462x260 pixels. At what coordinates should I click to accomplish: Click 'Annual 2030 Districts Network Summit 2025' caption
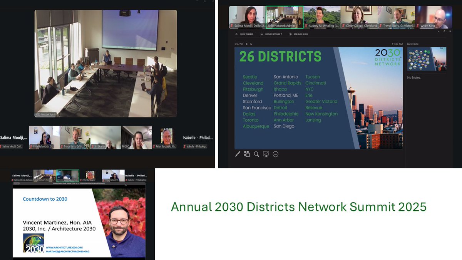299,207
